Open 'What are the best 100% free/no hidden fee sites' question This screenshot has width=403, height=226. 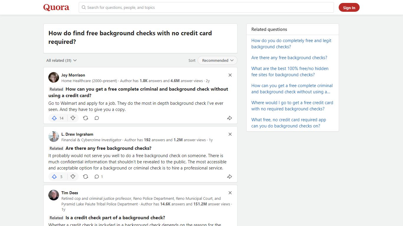[x=290, y=72]
